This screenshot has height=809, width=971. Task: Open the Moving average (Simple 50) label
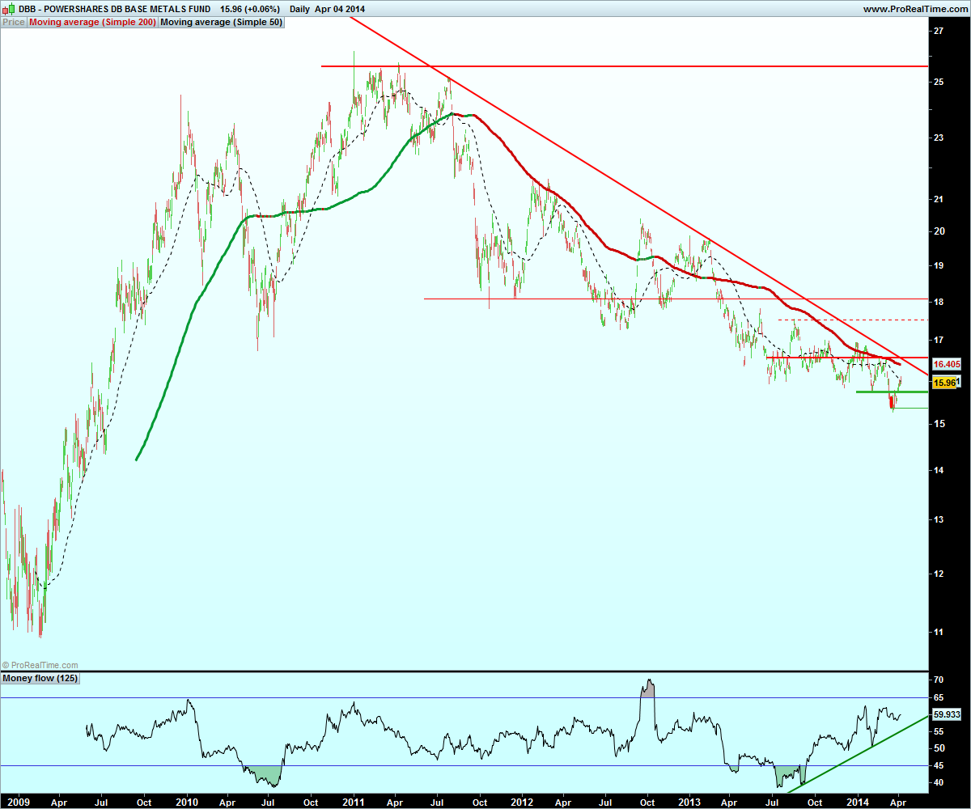click(x=221, y=23)
